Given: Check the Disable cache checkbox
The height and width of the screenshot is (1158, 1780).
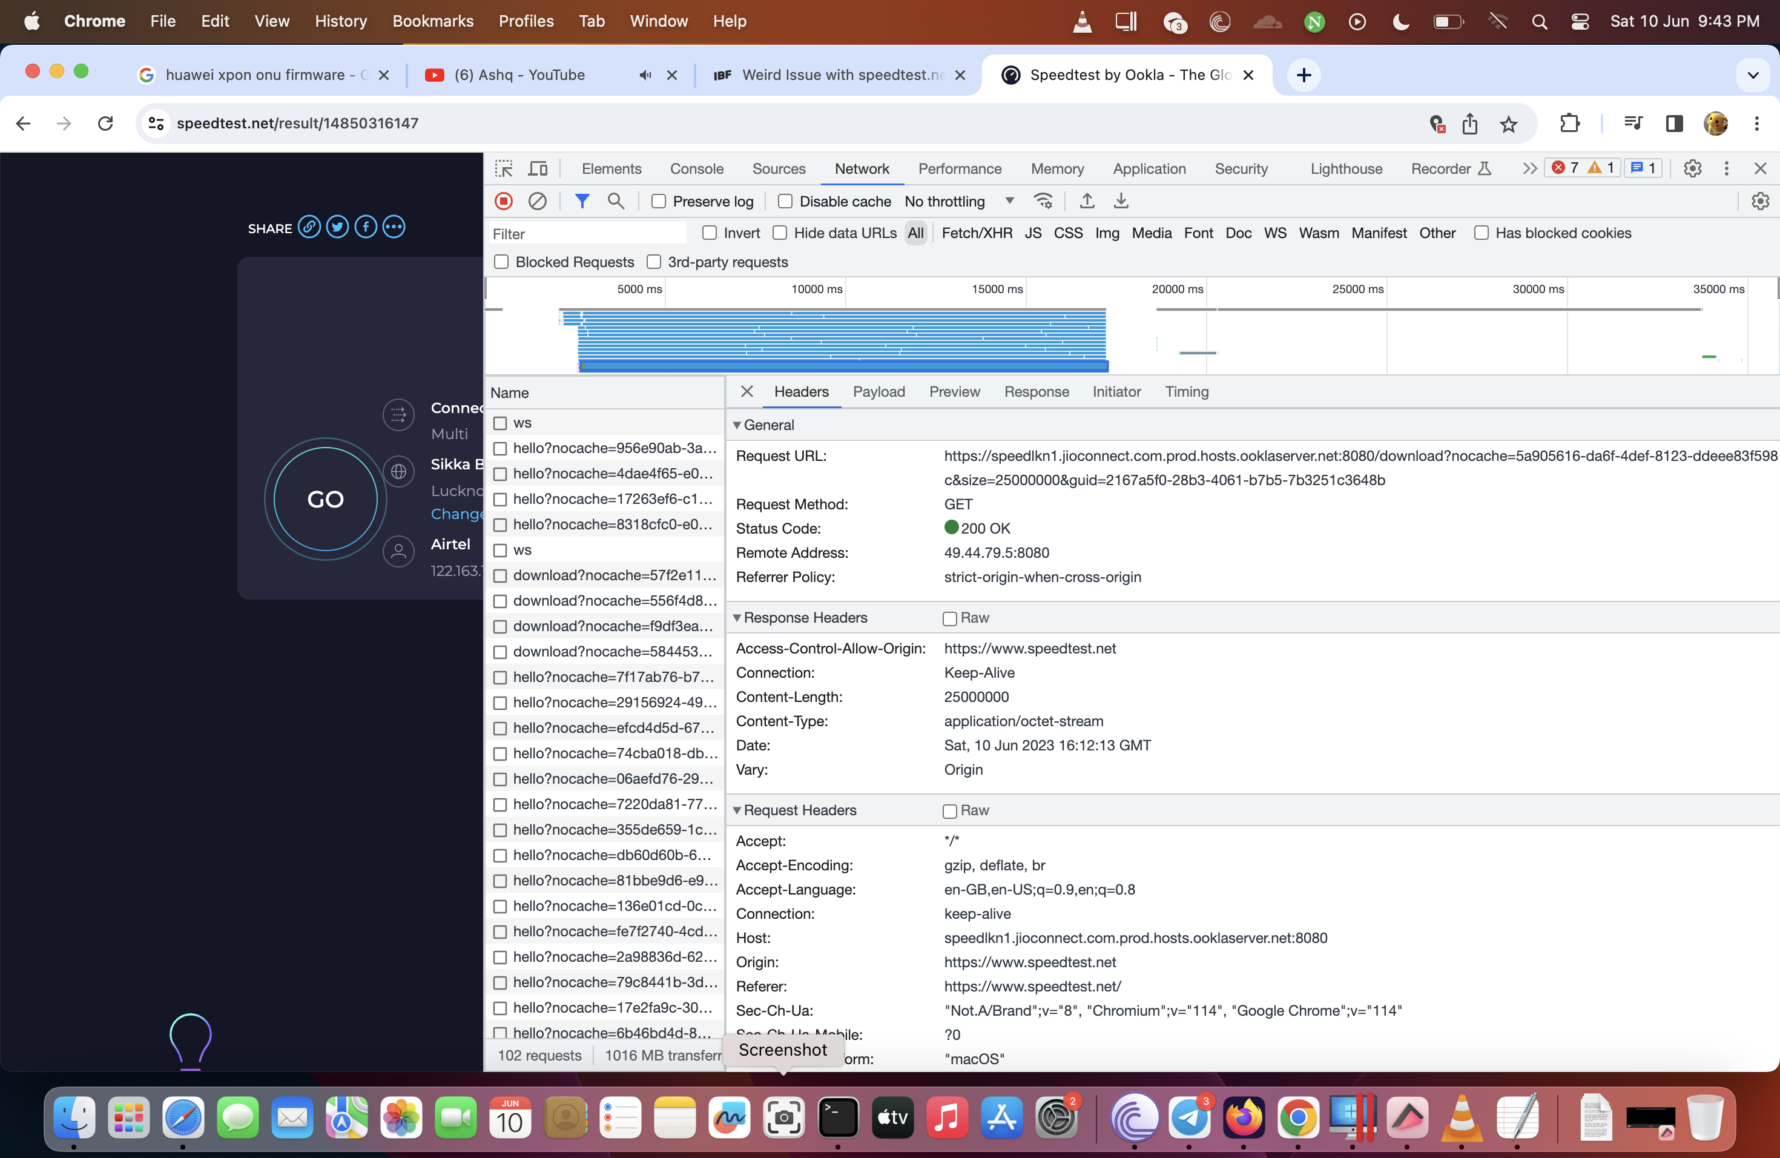Looking at the screenshot, I should [785, 201].
